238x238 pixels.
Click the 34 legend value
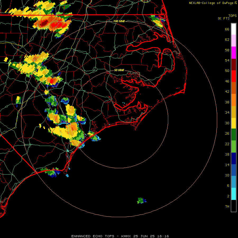coord(227,113)
